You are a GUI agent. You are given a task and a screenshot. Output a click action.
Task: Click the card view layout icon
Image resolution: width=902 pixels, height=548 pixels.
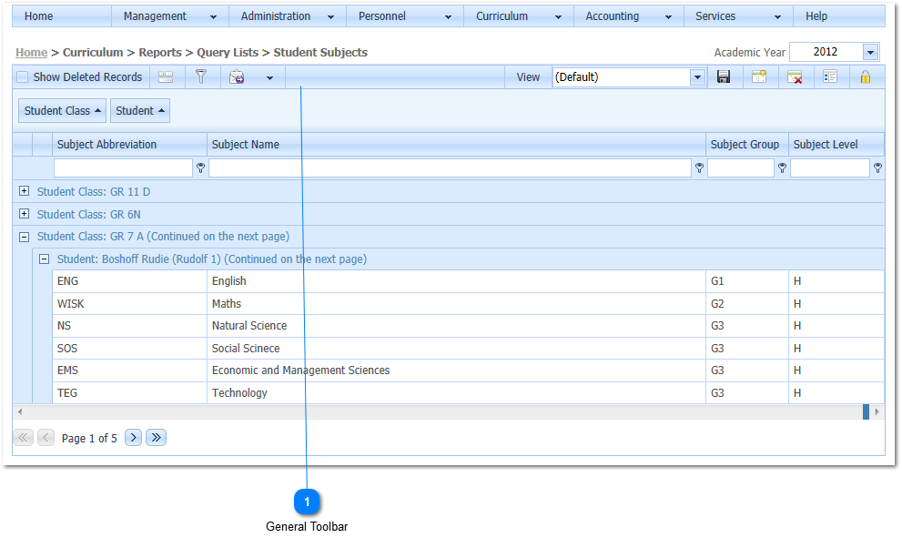166,77
